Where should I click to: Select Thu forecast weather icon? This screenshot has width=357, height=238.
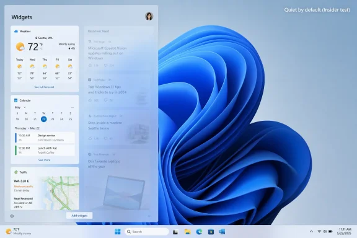45,66
